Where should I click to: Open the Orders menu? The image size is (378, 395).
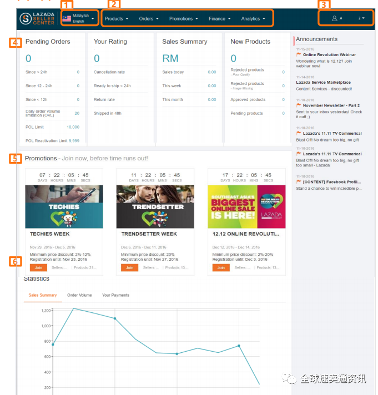pos(149,19)
